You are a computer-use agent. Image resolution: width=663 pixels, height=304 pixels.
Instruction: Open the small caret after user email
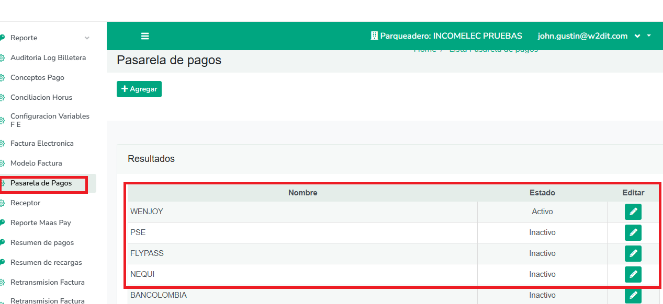point(649,36)
